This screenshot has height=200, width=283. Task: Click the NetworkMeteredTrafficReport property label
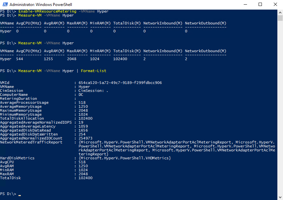click(x=31, y=142)
